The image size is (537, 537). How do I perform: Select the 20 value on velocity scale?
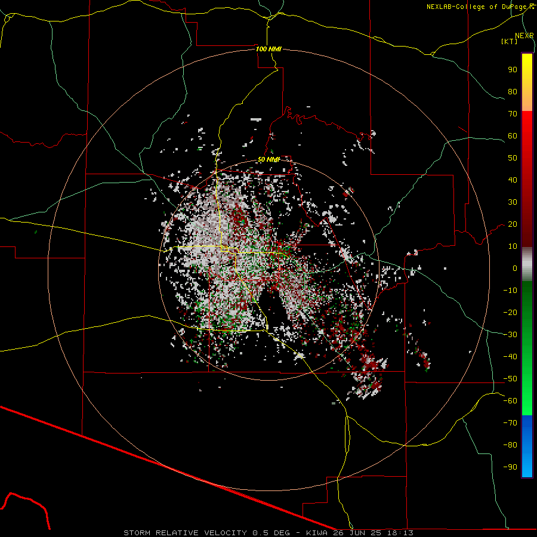point(513,224)
